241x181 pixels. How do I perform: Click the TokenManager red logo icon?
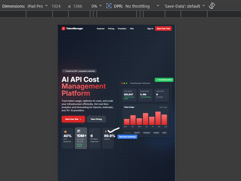pyautogui.click(x=63, y=28)
